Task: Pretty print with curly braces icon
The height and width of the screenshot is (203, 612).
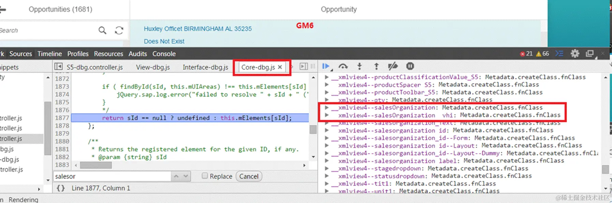Action: coord(61,188)
